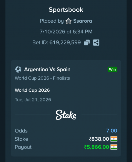Open the Argentina Vs Spain match title
The image size is (132, 162).
(47, 69)
